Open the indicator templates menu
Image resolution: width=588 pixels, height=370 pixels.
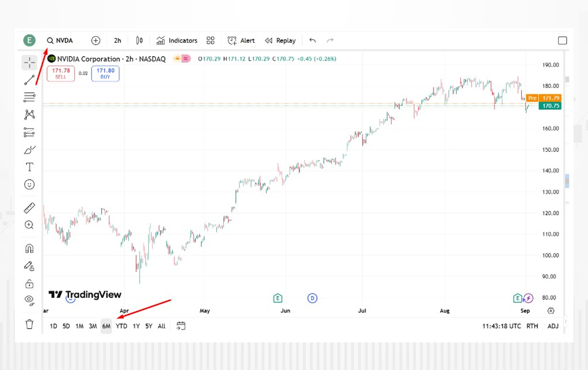[x=210, y=41]
